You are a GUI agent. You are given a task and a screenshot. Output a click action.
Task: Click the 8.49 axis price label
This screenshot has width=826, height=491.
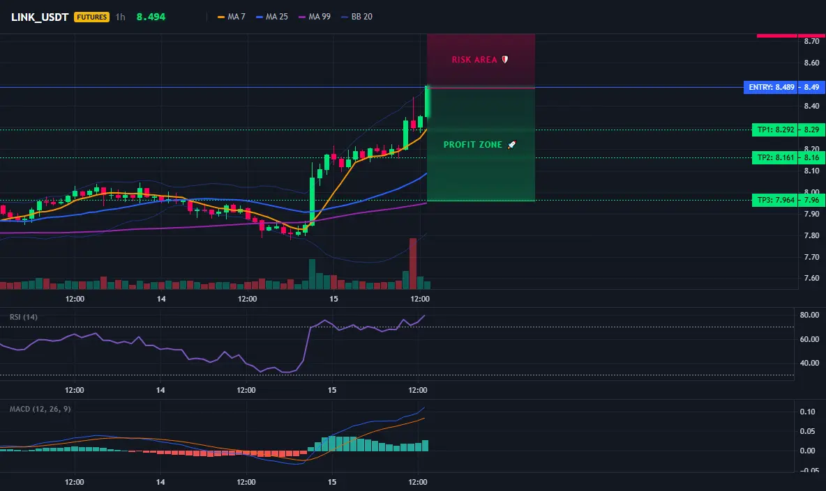tap(812, 87)
